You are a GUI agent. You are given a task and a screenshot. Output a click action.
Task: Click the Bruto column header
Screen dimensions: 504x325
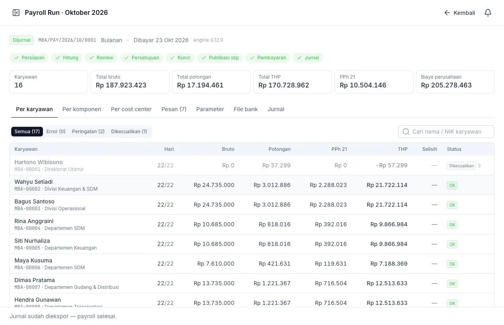click(228, 149)
